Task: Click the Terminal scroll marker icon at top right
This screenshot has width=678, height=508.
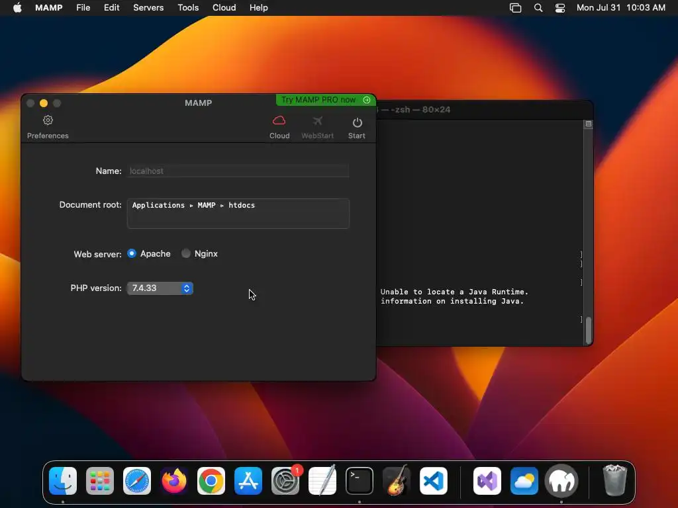Action: tap(589, 124)
